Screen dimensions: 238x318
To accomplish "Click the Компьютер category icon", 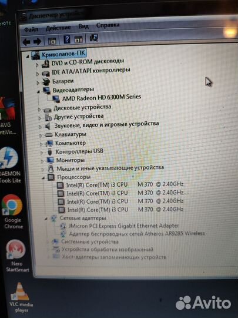I will point(49,143).
